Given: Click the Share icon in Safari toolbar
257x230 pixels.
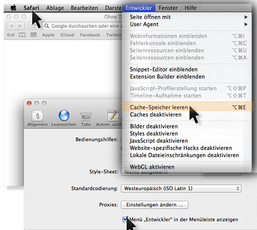Looking at the screenshot, I should (33, 26).
